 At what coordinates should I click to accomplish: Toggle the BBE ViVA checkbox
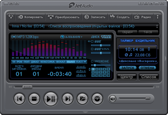click(92, 49)
